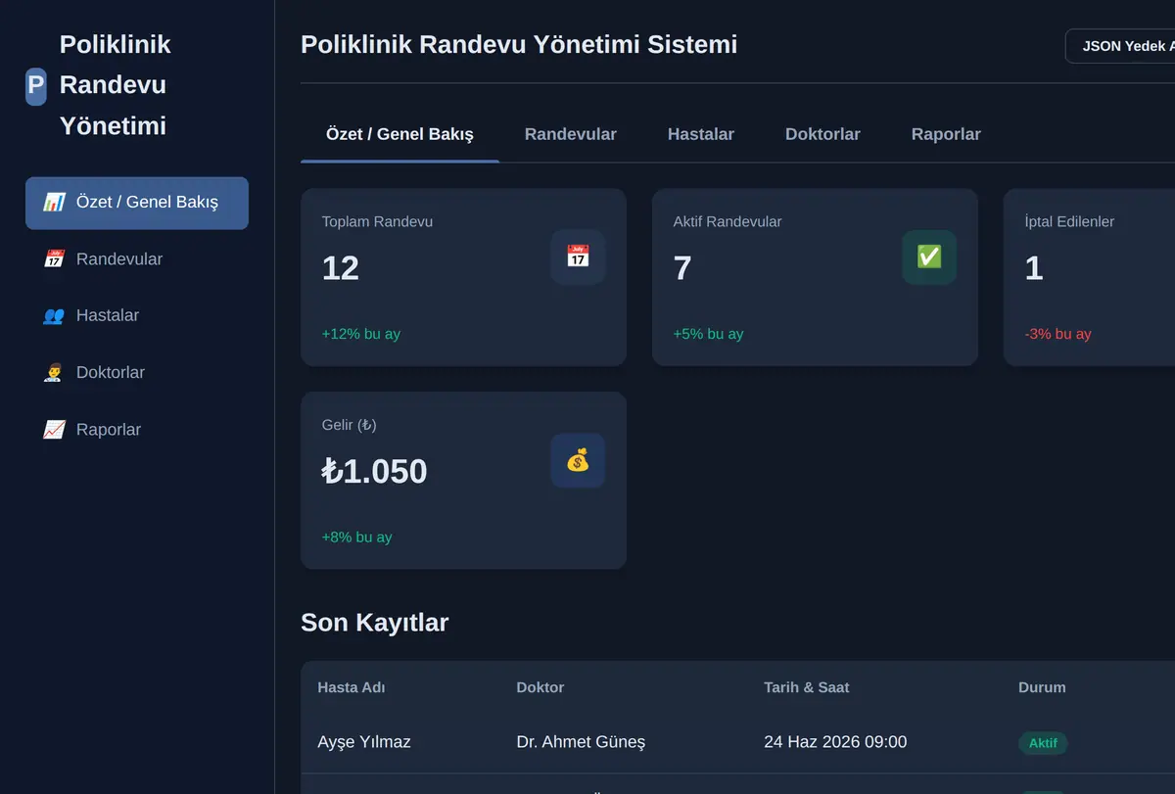Screen dimensions: 1175x794
Task: Switch to the Doktorlar tab
Action: pyautogui.click(x=822, y=134)
